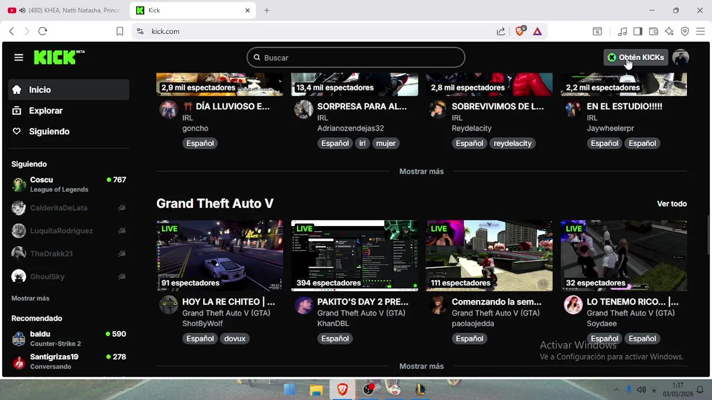
Task: Select the Kick browser tab
Action: [x=192, y=11]
